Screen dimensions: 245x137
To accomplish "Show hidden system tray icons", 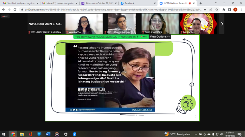I will point(196,134).
